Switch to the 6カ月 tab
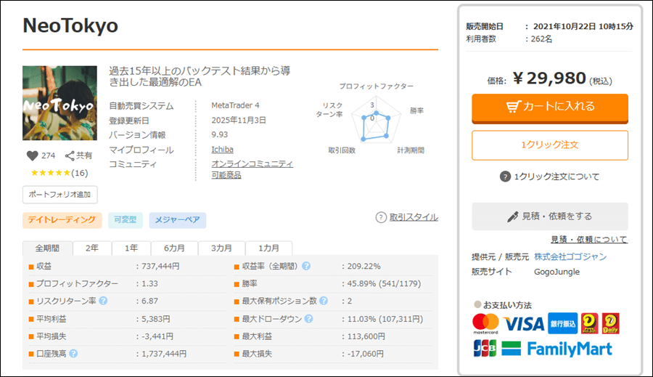The width and height of the screenshot is (653, 377). pyautogui.click(x=174, y=248)
